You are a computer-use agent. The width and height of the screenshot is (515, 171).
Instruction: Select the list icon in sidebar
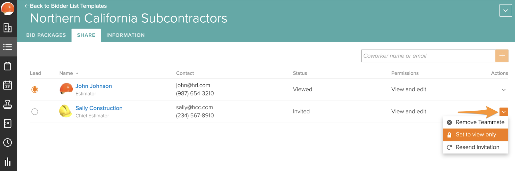click(8, 47)
